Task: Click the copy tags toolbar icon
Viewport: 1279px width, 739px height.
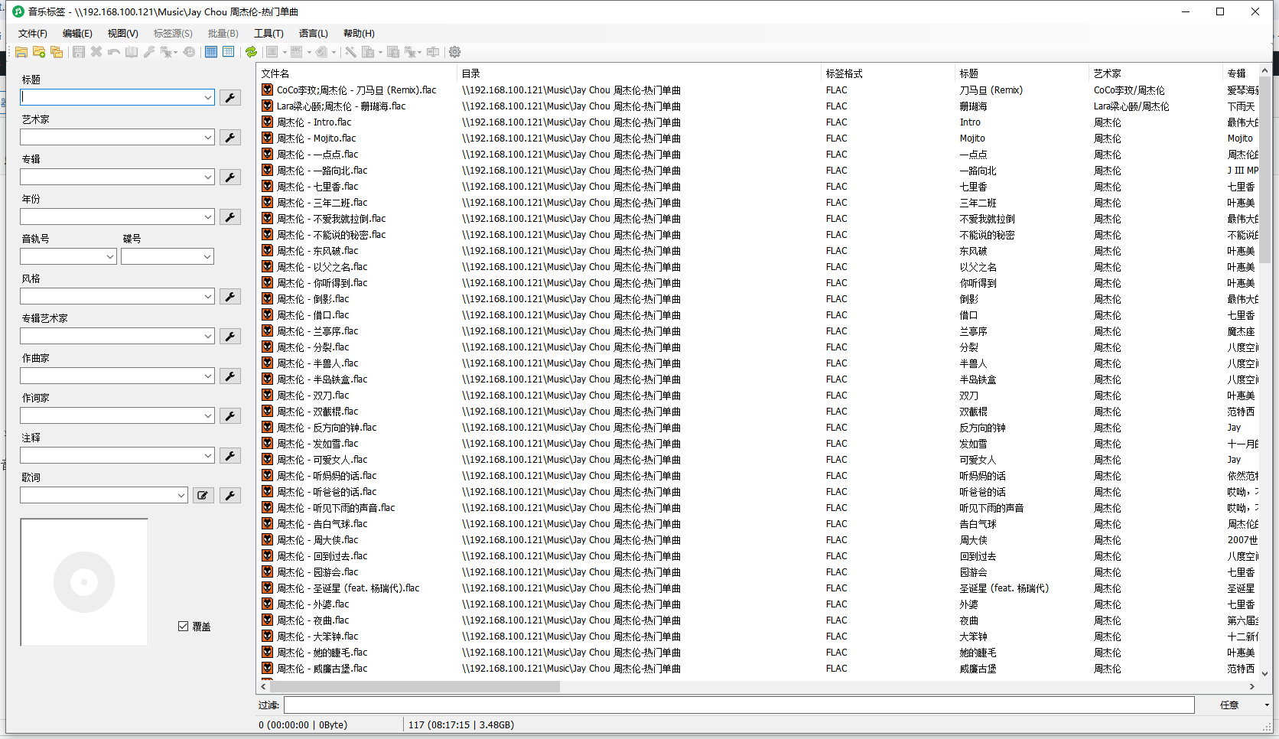Action: pos(393,52)
